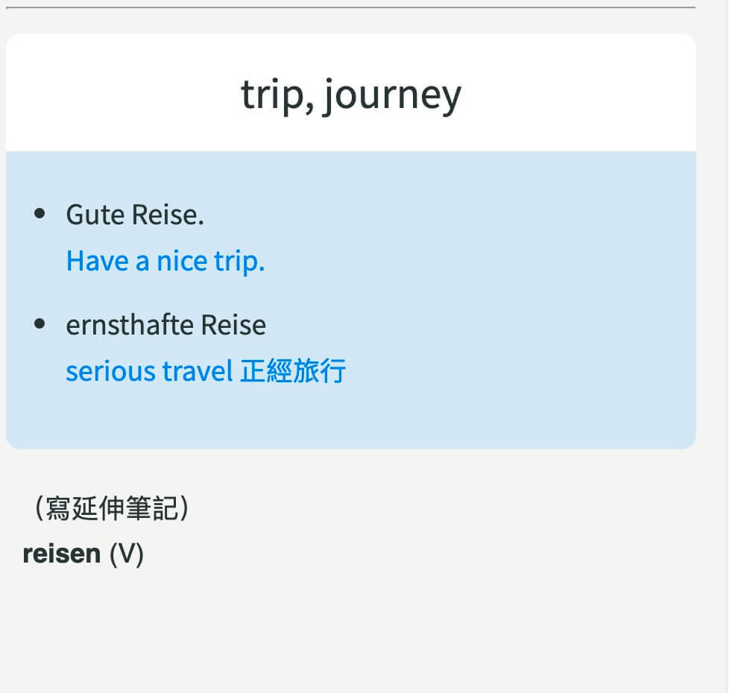729x693 pixels.
Task: Click the word "ernsthafte" in second example
Action: pyautogui.click(x=130, y=325)
